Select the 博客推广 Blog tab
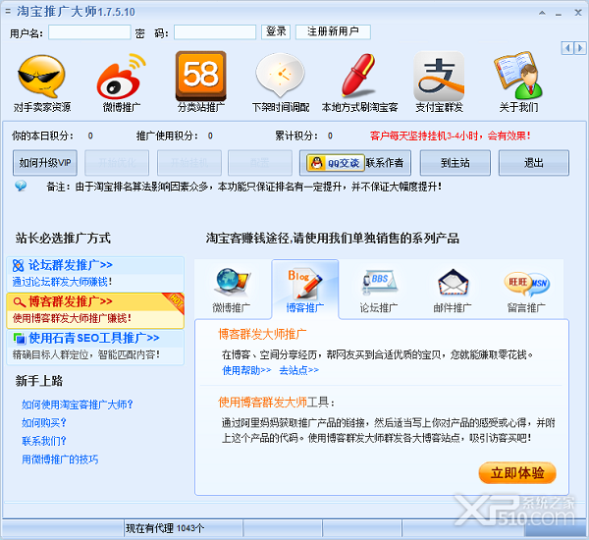 point(304,290)
